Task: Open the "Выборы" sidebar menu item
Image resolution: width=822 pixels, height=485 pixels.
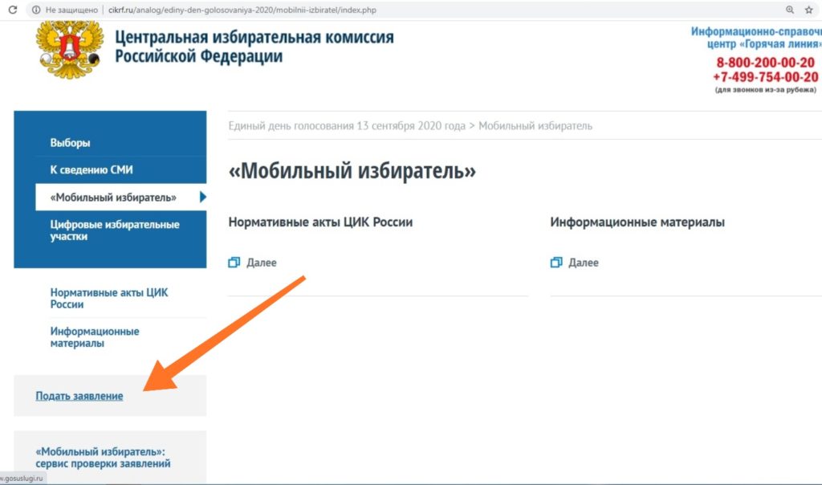Action: 71,143
